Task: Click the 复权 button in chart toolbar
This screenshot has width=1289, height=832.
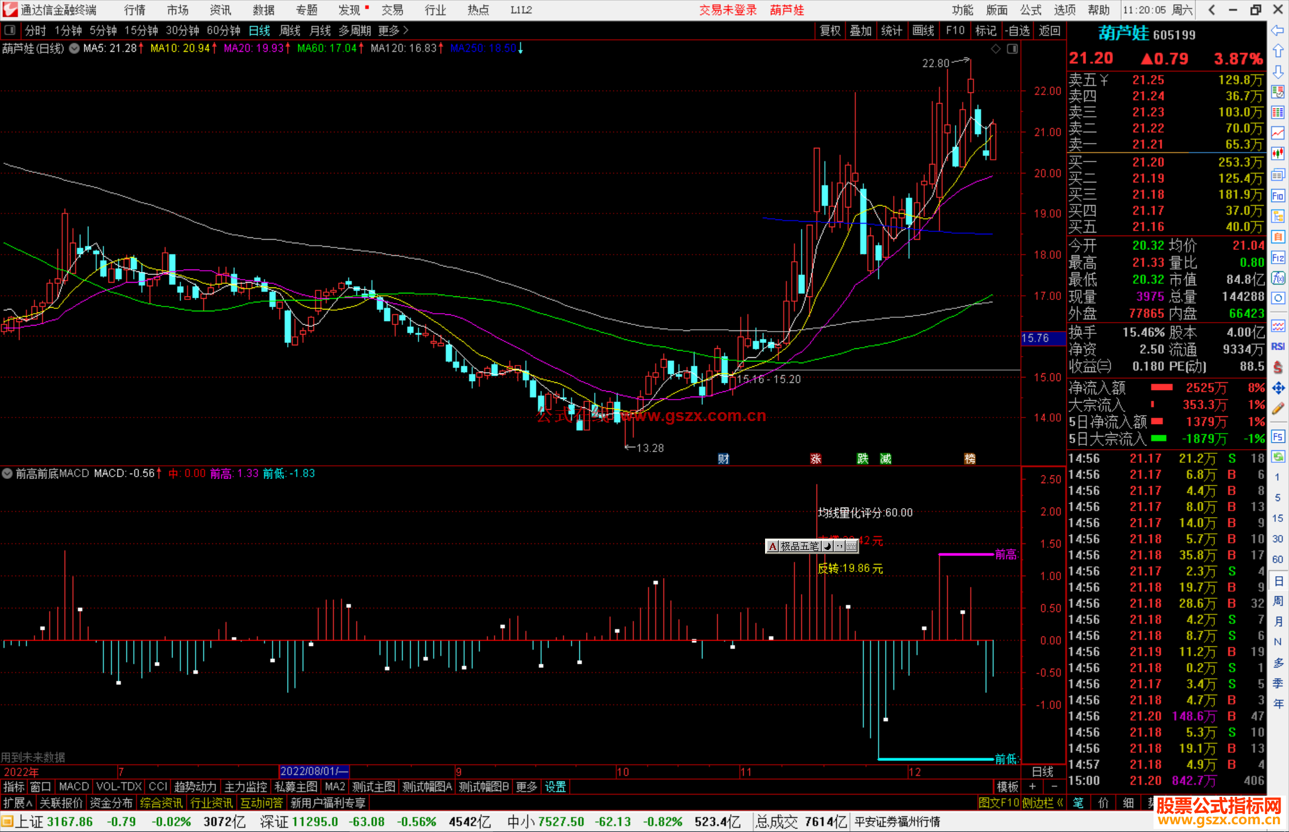Action: point(830,30)
